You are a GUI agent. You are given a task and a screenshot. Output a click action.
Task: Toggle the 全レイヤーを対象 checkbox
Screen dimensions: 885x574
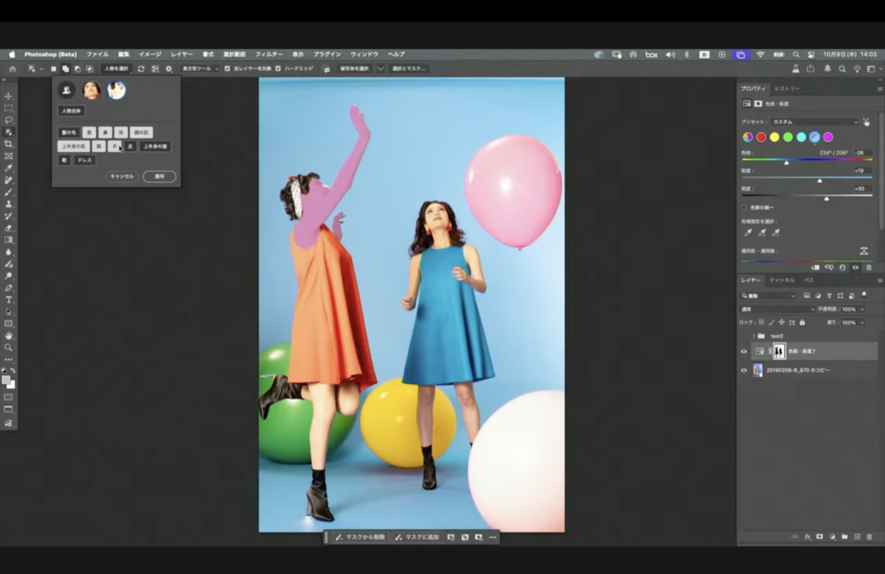click(x=227, y=68)
